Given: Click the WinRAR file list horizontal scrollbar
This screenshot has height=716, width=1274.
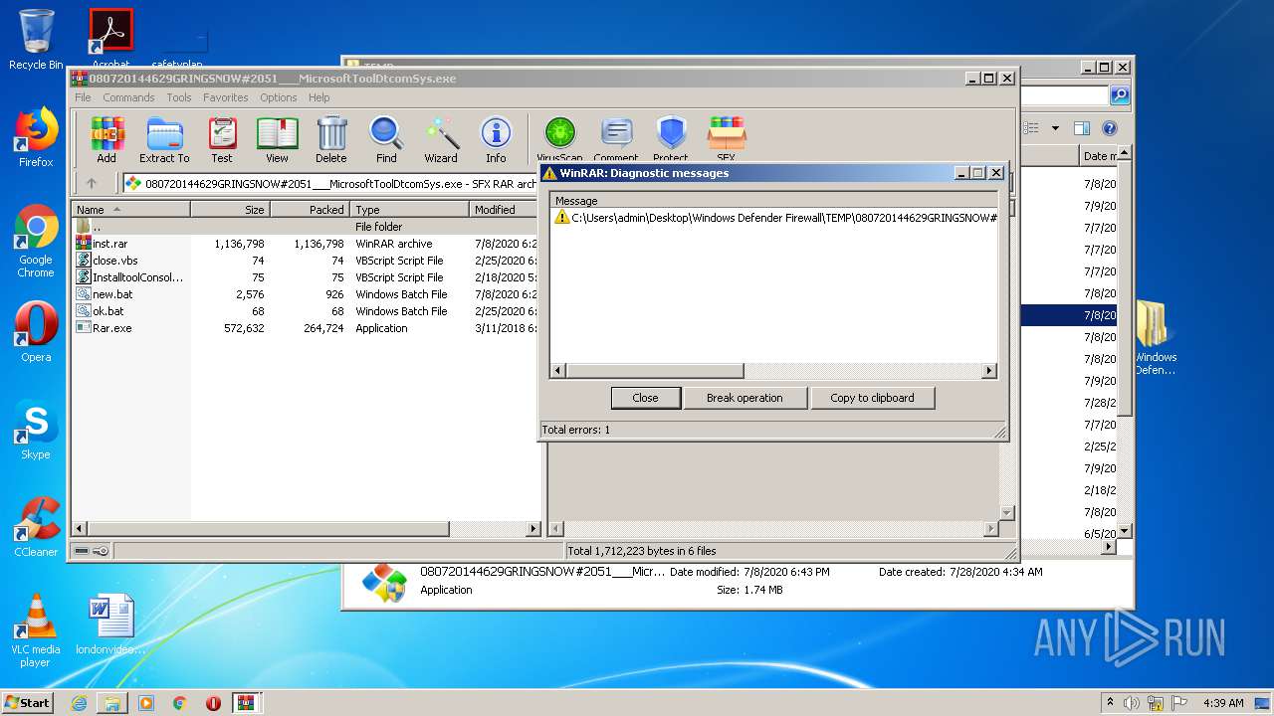Looking at the screenshot, I should [307, 529].
